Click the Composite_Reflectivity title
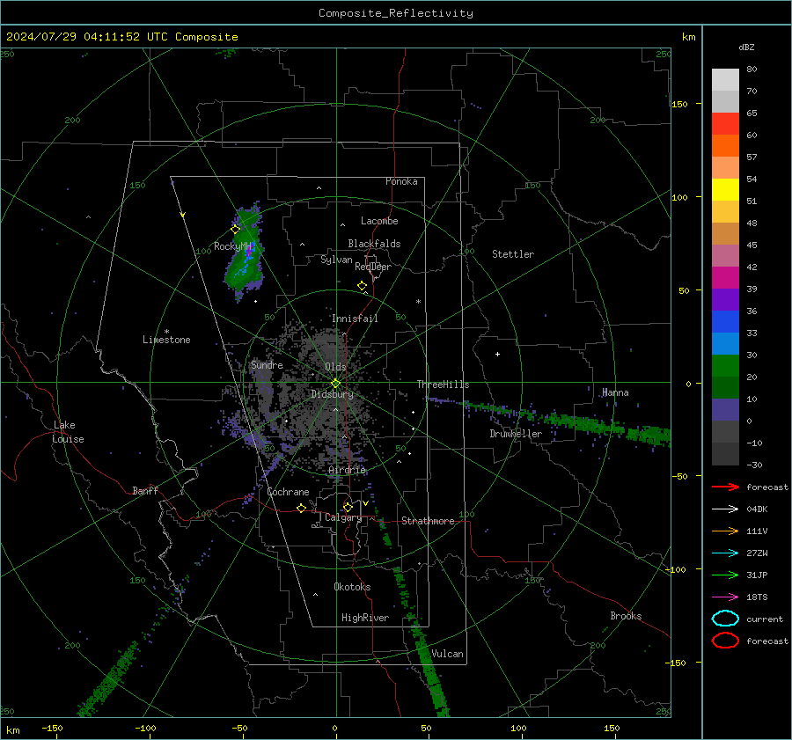The width and height of the screenshot is (792, 740). click(x=396, y=13)
